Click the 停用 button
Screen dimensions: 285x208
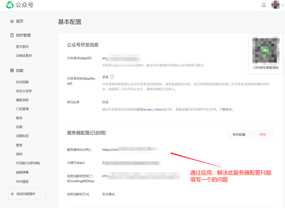click(x=262, y=134)
